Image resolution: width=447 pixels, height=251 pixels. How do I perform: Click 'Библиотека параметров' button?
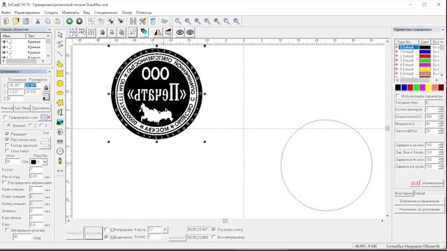[x=419, y=201]
